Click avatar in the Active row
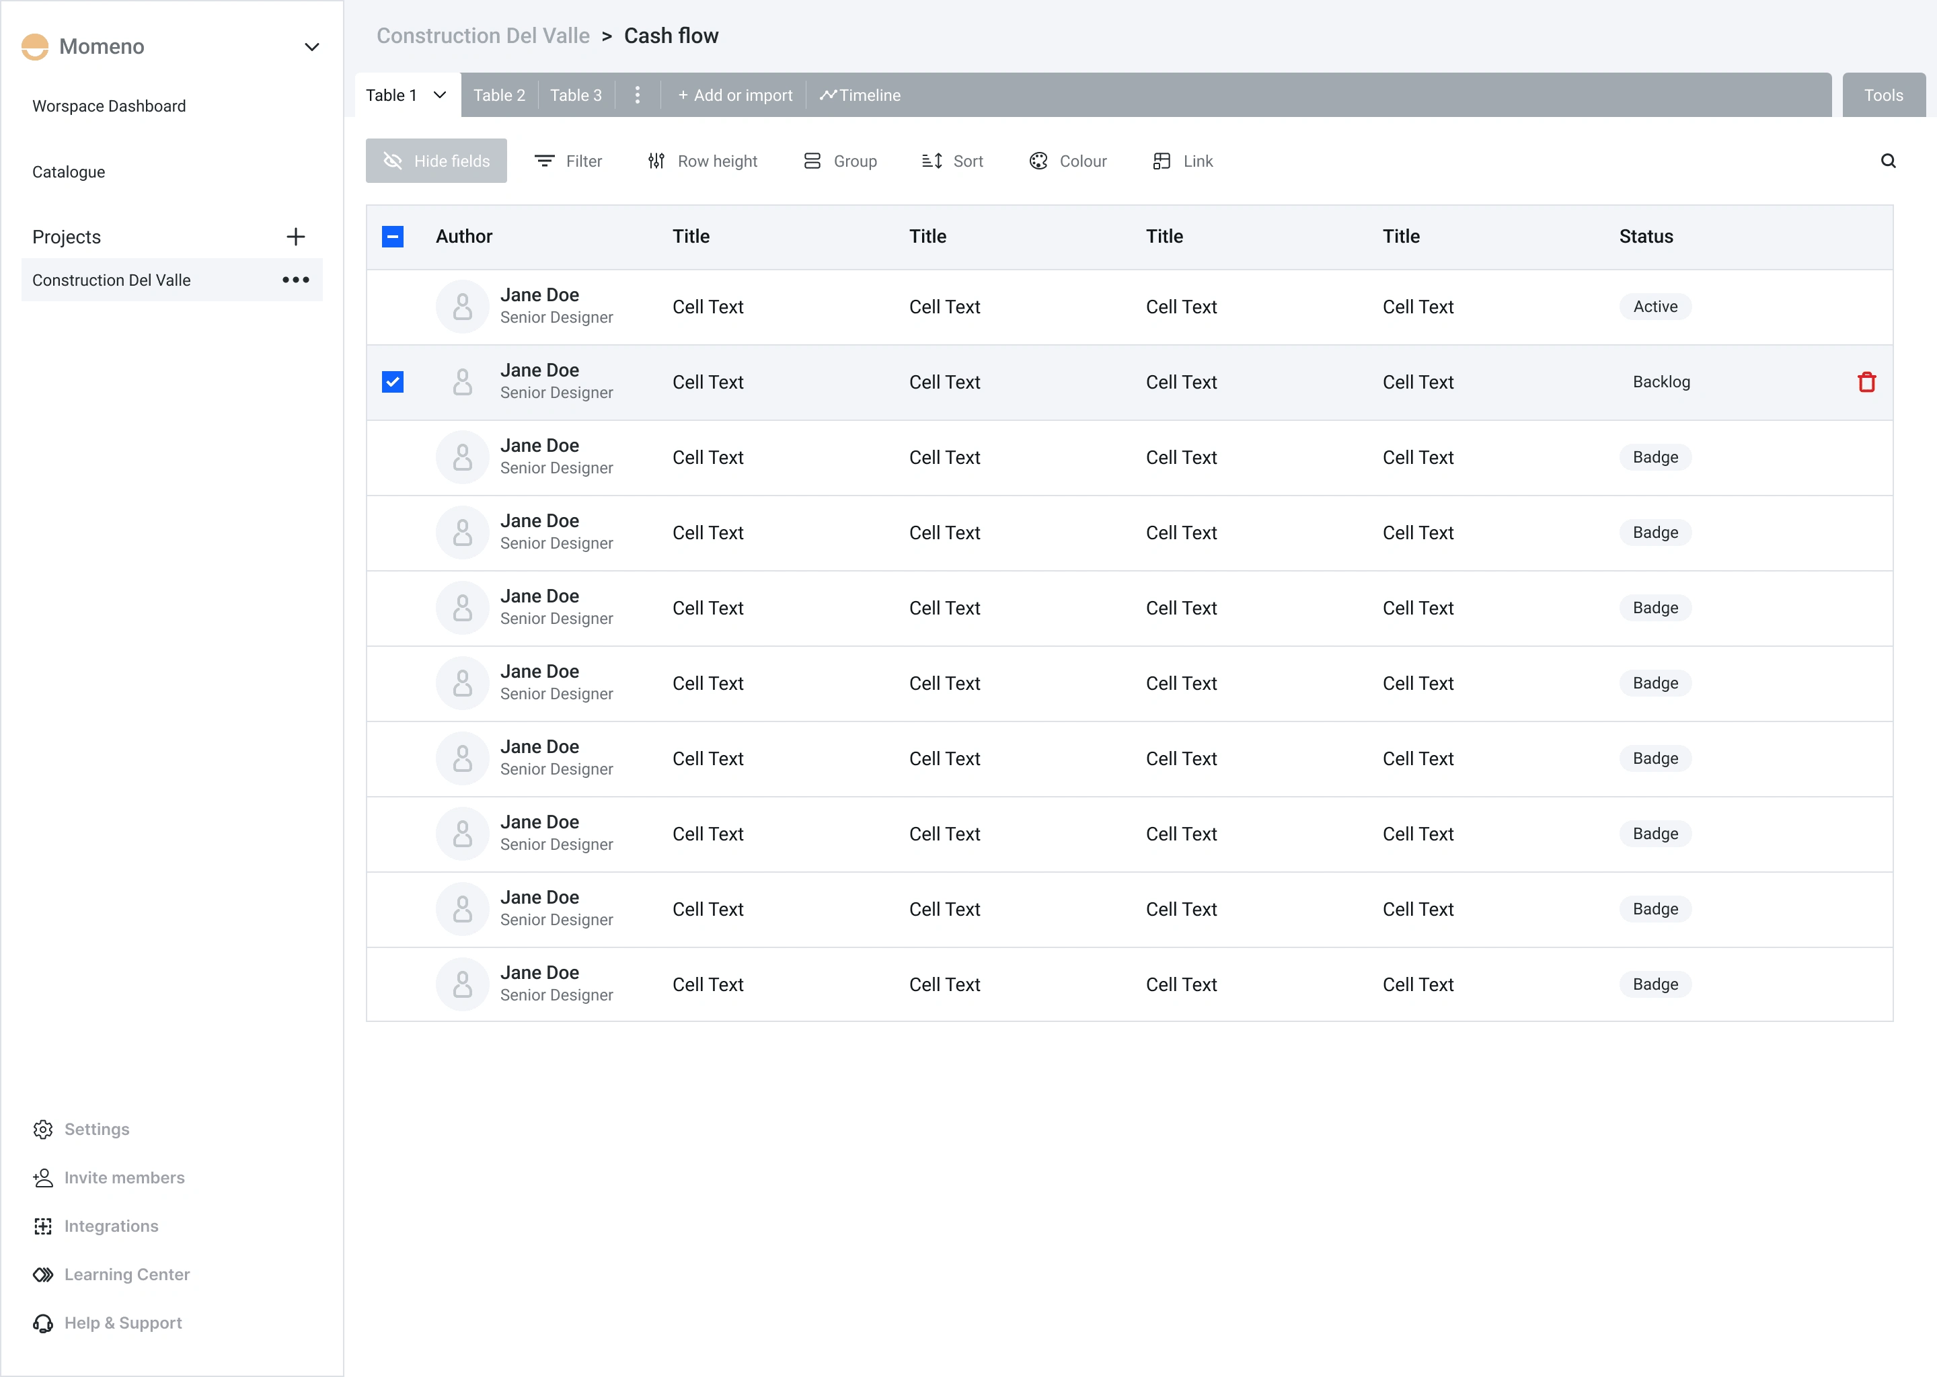Screen dimensions: 1937x1377 [462, 307]
